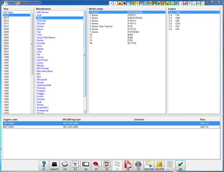Select Ssangyong manufacturer
The image size is (224, 172).
[43, 110]
